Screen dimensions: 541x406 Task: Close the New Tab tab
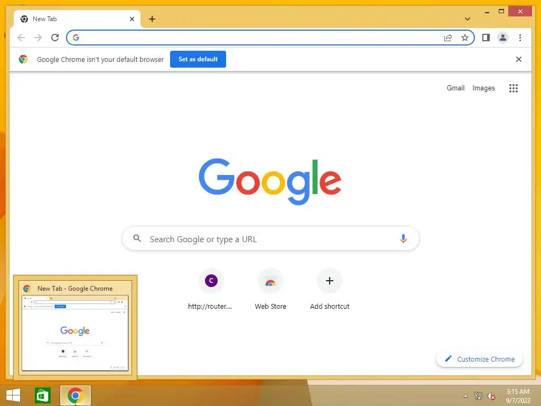pyautogui.click(x=132, y=19)
